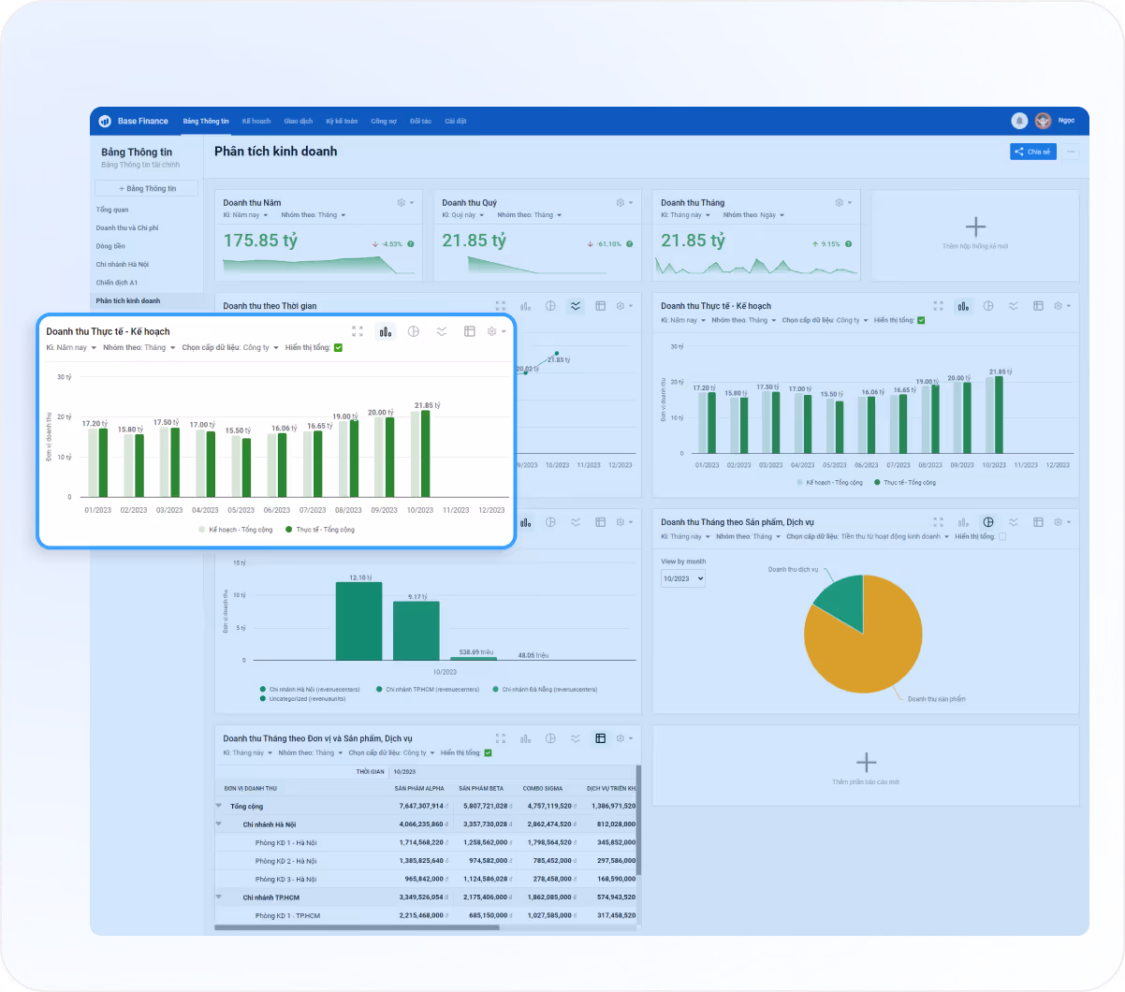
Task: Open Nhóm theo: Ngày dropdown in Doanh thu Tháng
Action: coord(753,215)
